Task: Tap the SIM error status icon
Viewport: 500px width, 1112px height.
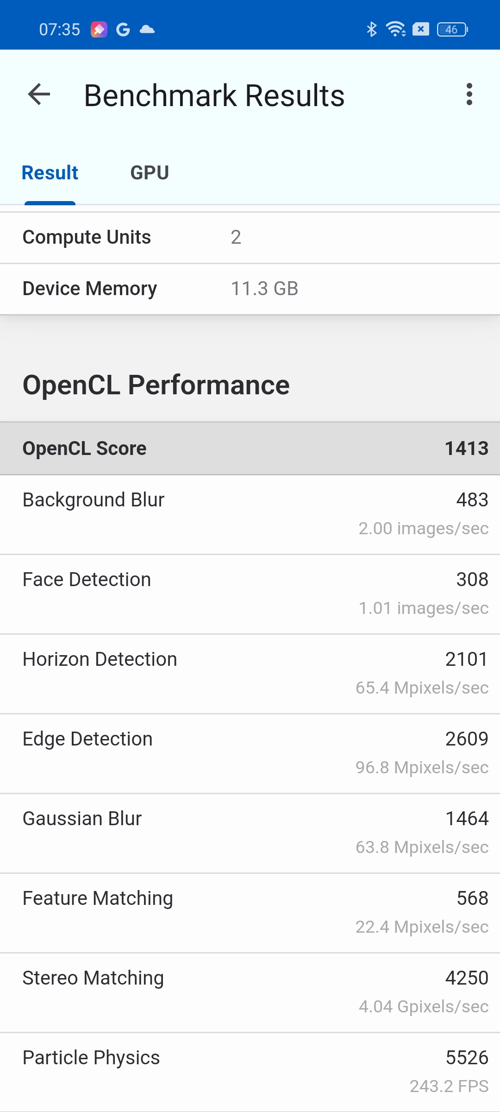Action: (x=420, y=30)
